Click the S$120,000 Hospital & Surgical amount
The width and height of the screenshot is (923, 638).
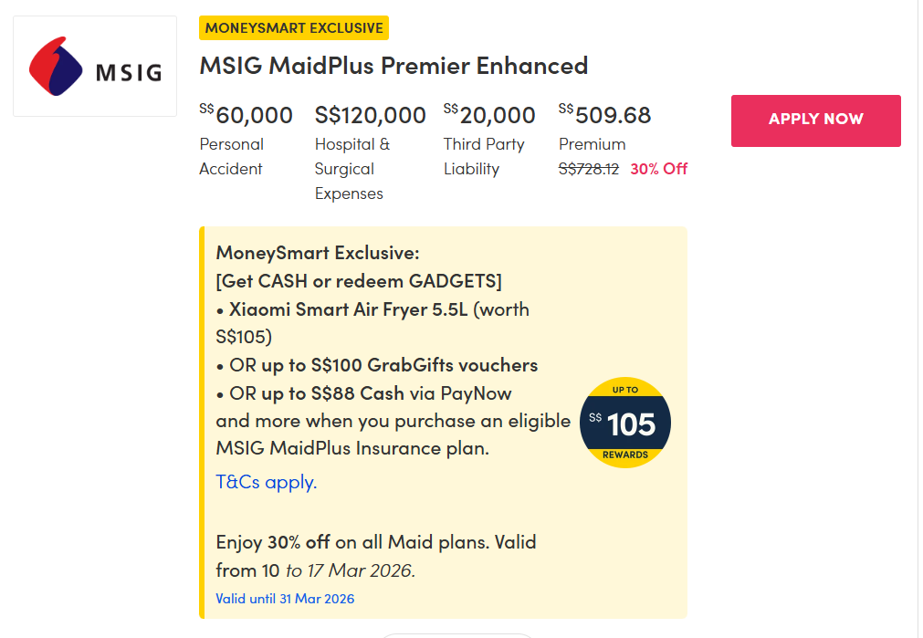(371, 115)
